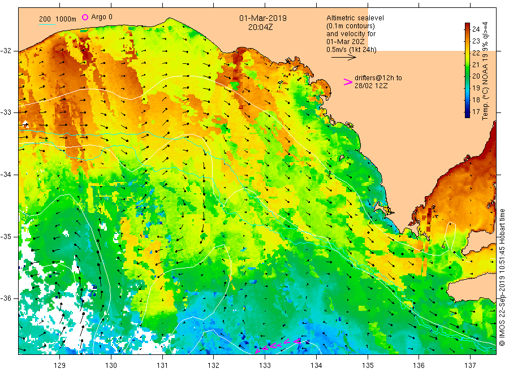Viewport: 509px width, 373px height.
Task: Click the longitude label 131
Action: click(162, 366)
